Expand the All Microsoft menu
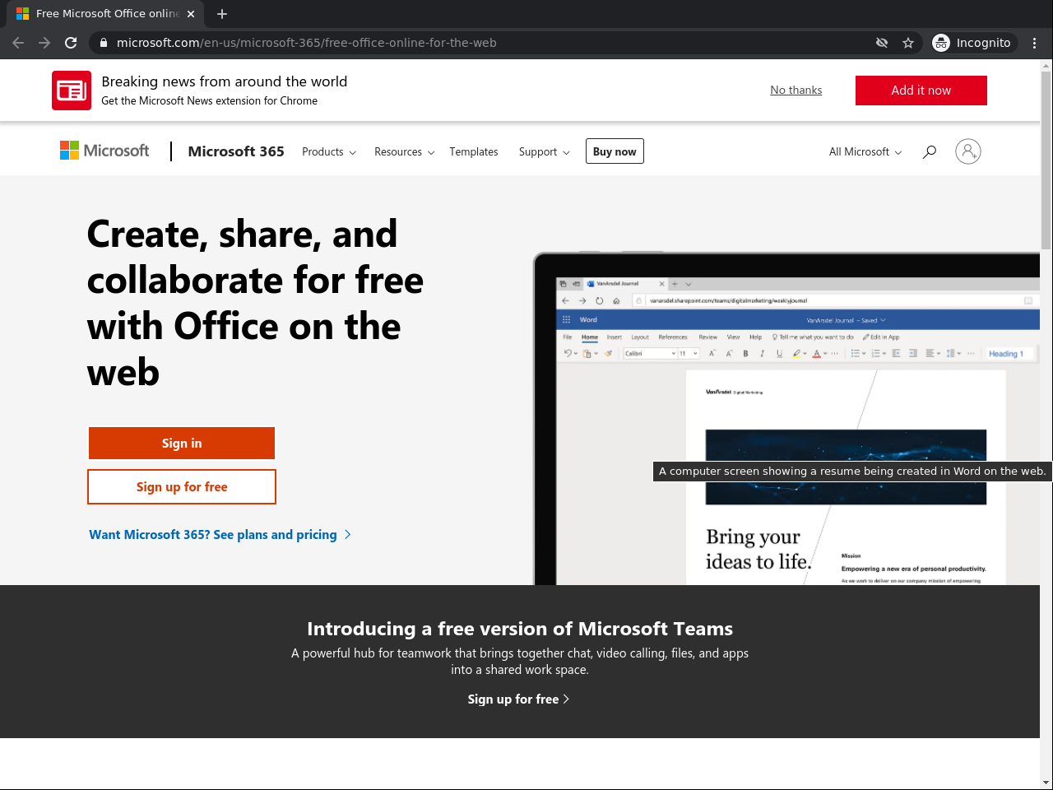 click(x=865, y=152)
